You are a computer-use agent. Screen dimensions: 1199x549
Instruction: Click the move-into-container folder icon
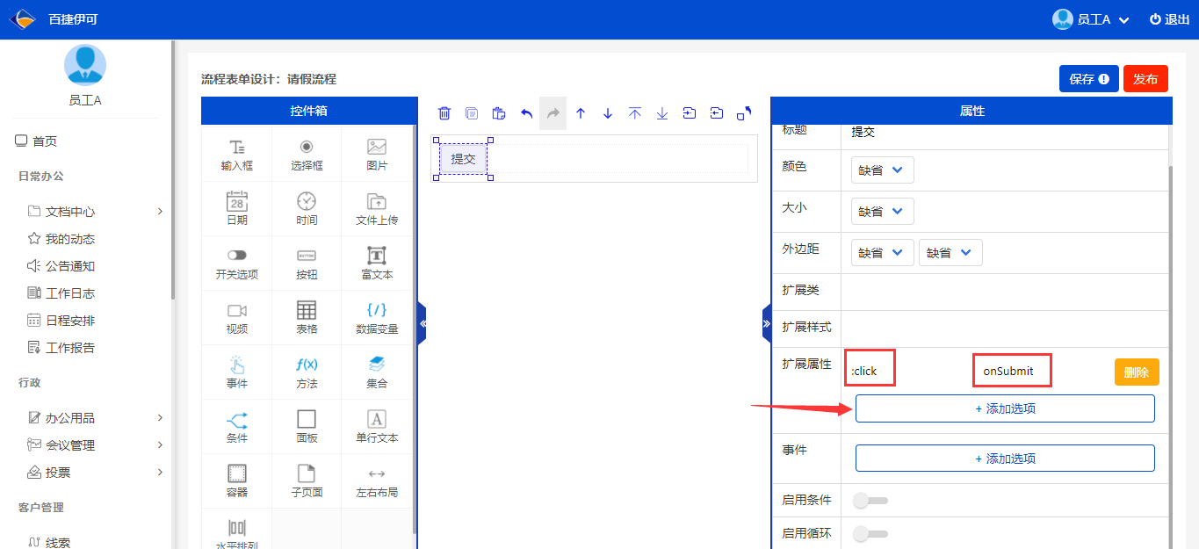(x=690, y=113)
